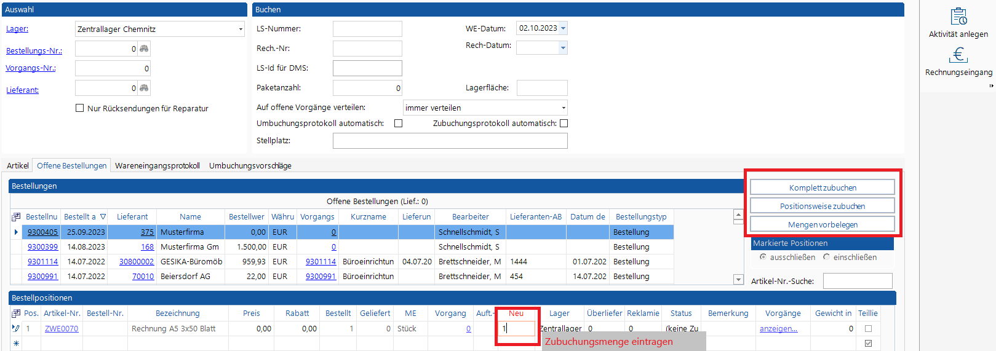Image resolution: width=996 pixels, height=351 pixels.
Task: Click the binoculars icon beside Bestellungs-Nr. field
Action: (144, 49)
